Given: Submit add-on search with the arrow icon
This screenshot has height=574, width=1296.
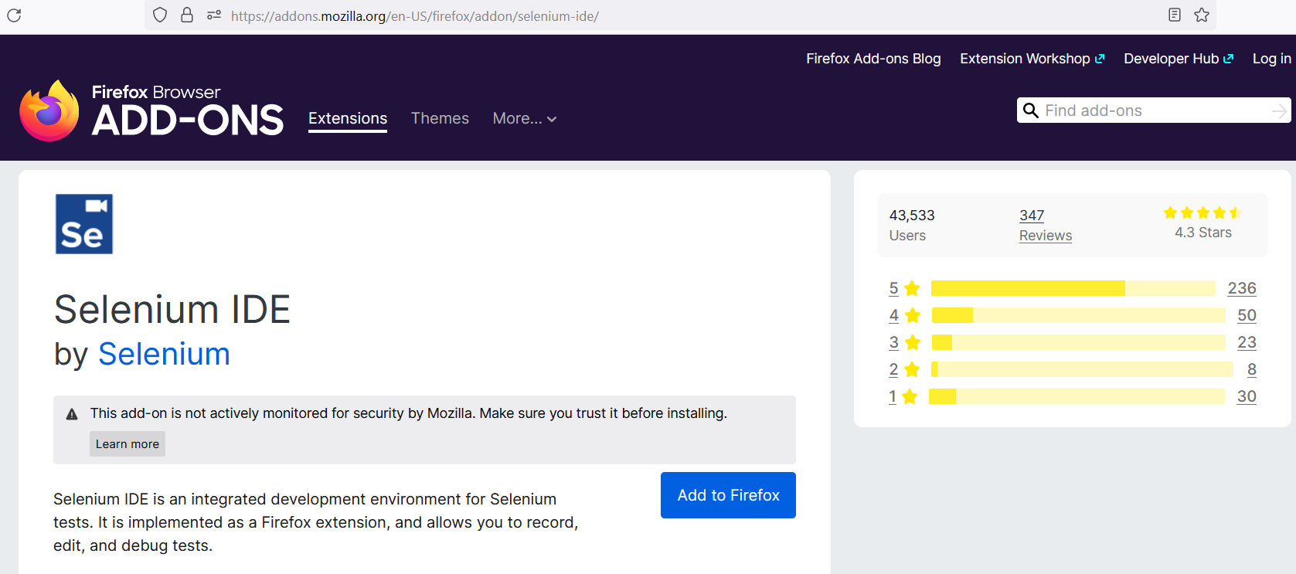Looking at the screenshot, I should coord(1280,110).
